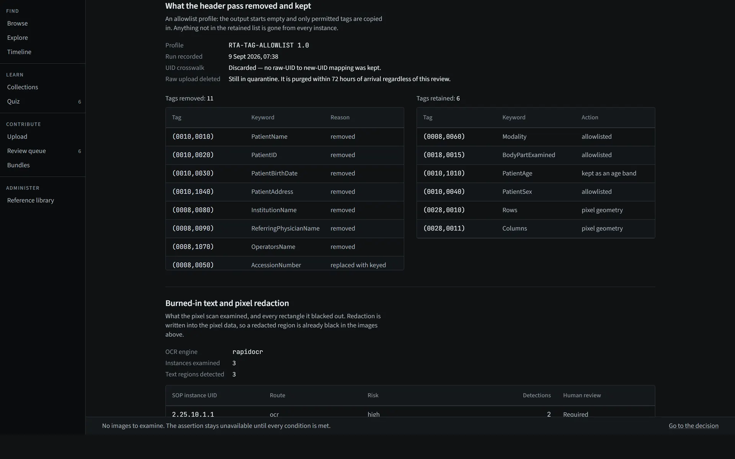Click the Columns keyword cell
The height and width of the screenshot is (459, 735).
click(x=514, y=228)
